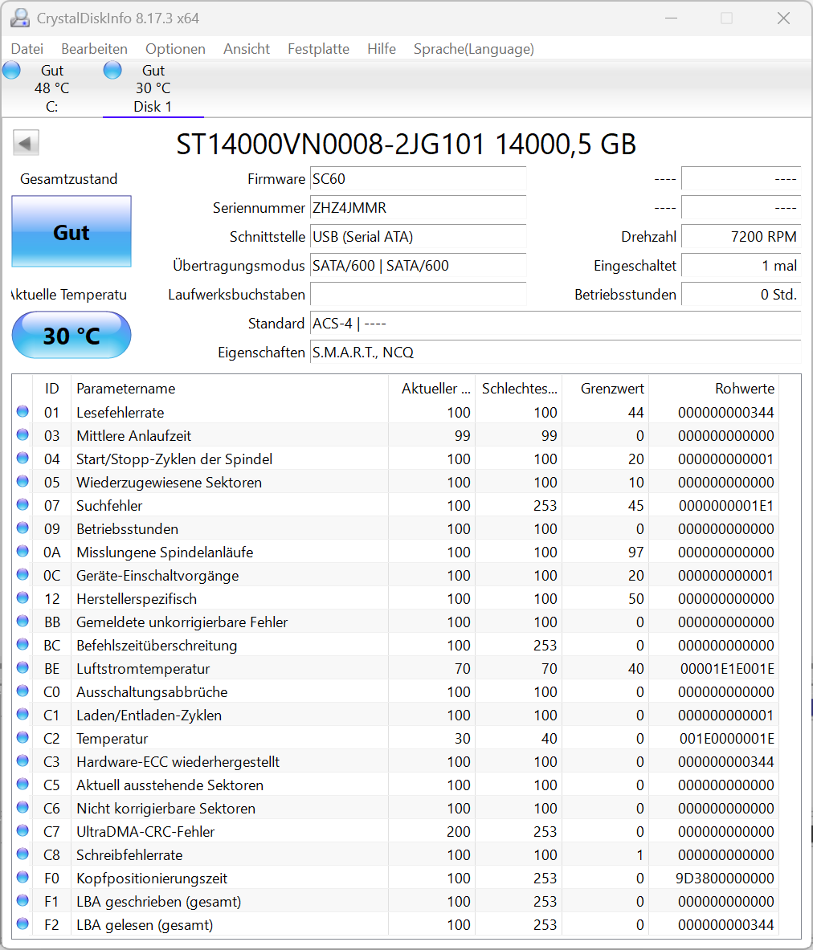Open the Datei menu
Image resolution: width=813 pixels, height=950 pixels.
[x=27, y=49]
